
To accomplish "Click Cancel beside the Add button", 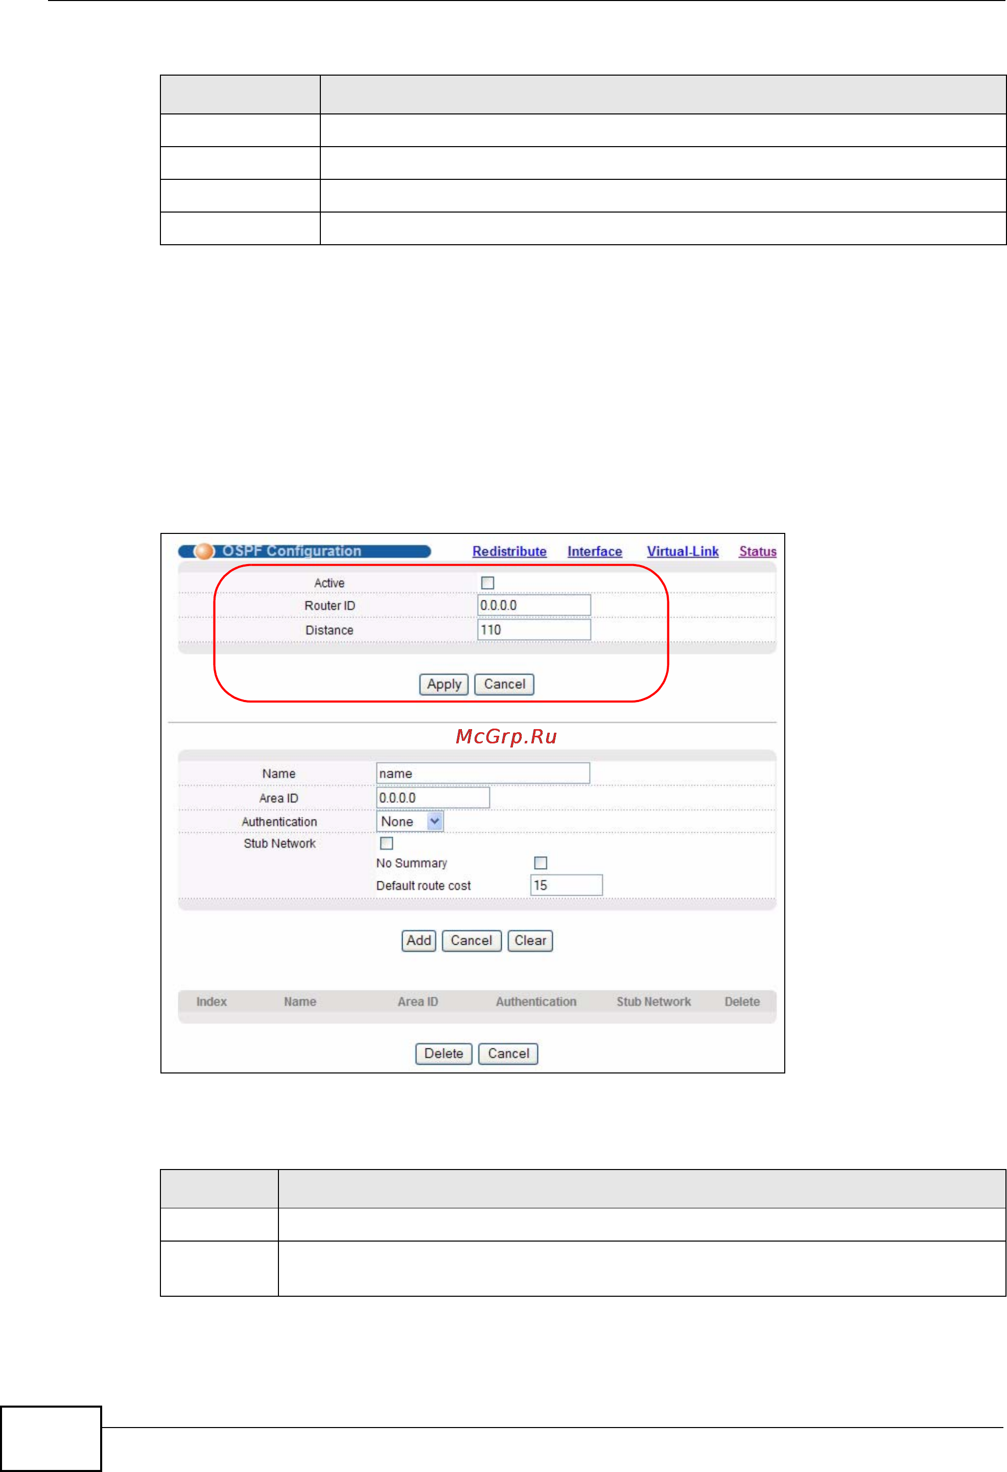I will coord(471,941).
